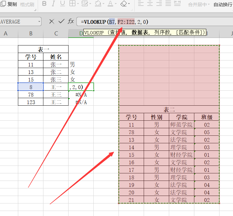Click the 表二 title cell
The image size is (233, 216).
tap(169, 109)
